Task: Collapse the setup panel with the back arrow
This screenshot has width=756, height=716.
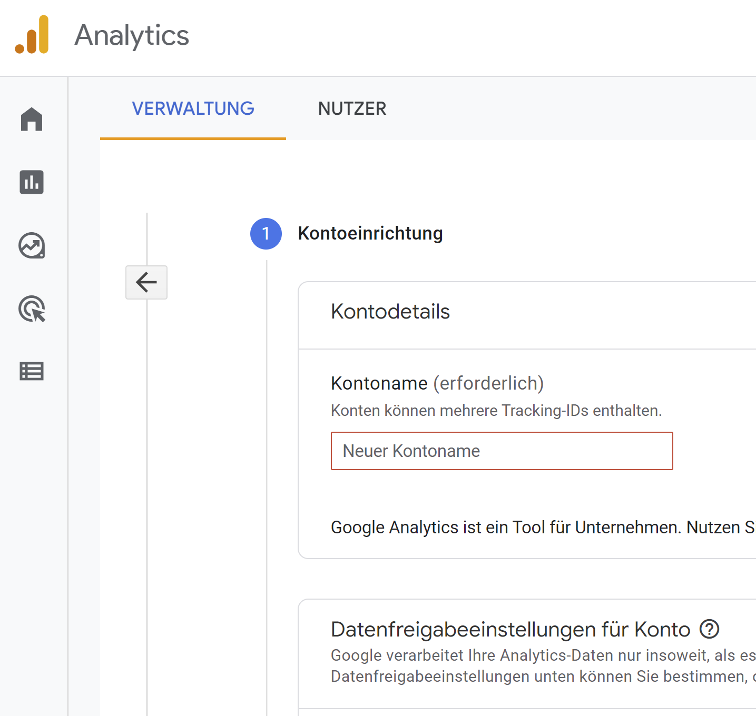Action: (x=146, y=282)
